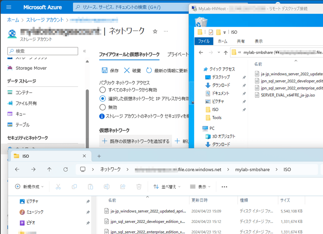Image resolution: width=323 pixels, height=234 pixels.
Task: Switch to ファイアウォールと仮想ネットワーク tab
Action: pos(129,54)
